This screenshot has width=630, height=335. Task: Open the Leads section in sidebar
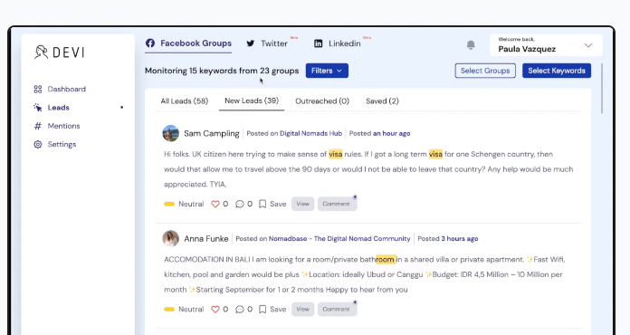[52, 108]
